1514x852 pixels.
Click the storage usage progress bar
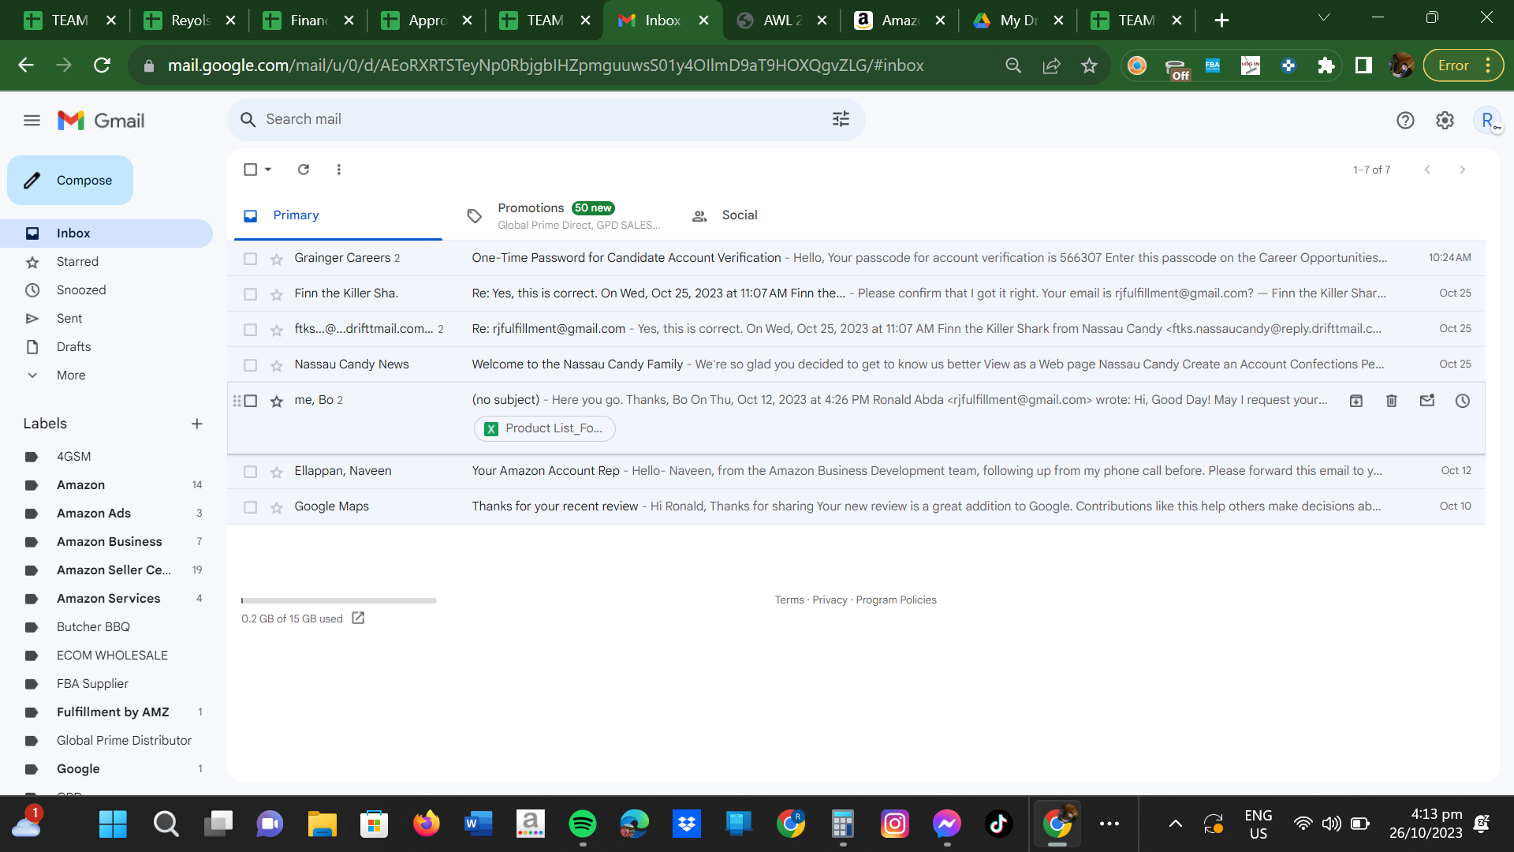(x=339, y=601)
